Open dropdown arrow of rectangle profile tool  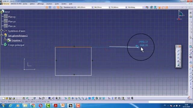click(x=192, y=67)
